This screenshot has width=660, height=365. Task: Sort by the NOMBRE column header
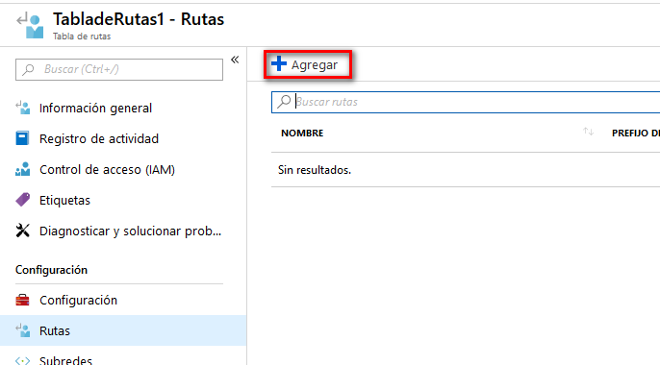[302, 134]
